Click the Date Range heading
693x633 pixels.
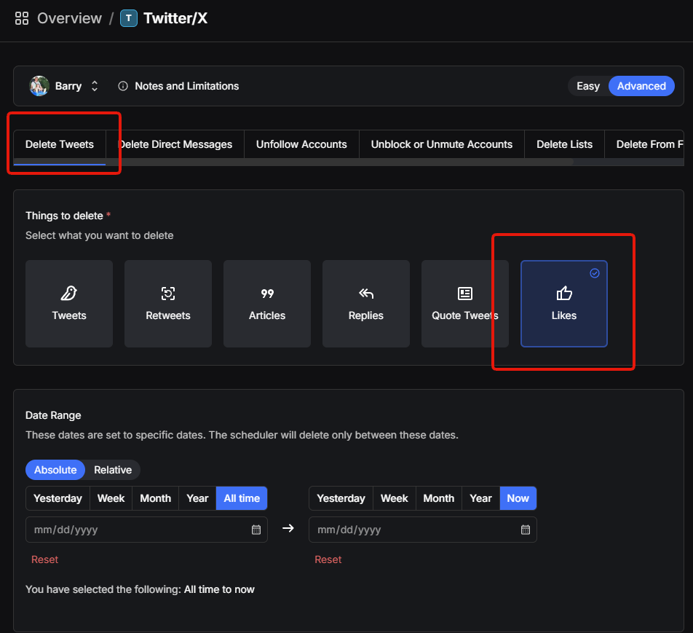tap(53, 415)
